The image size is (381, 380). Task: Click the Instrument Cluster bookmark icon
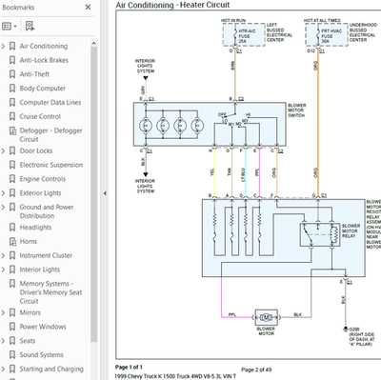[x=12, y=255]
